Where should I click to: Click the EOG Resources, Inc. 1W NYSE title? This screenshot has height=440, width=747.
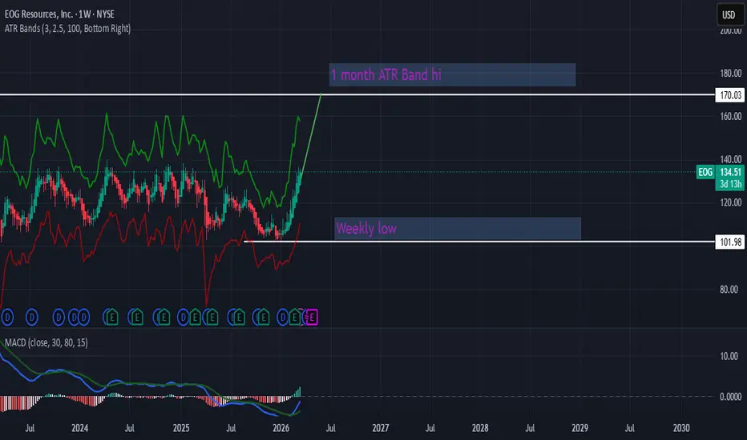click(59, 14)
